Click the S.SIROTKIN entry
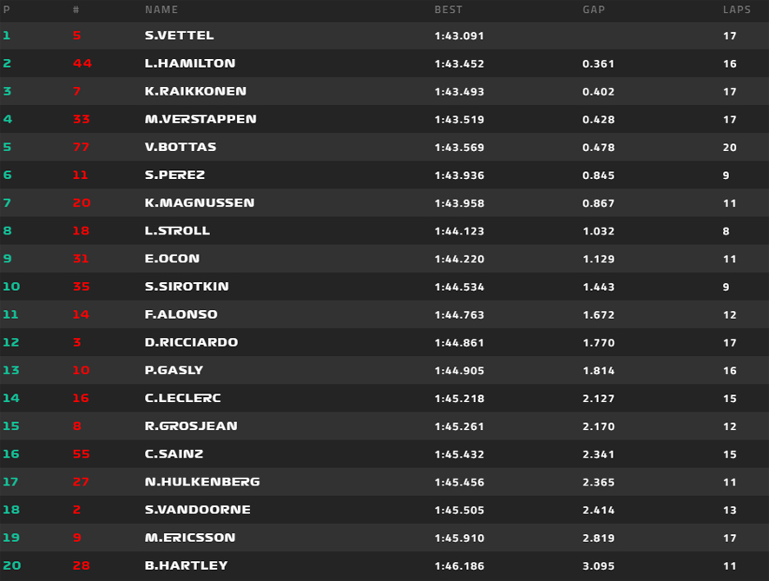769x581 pixels. [187, 287]
